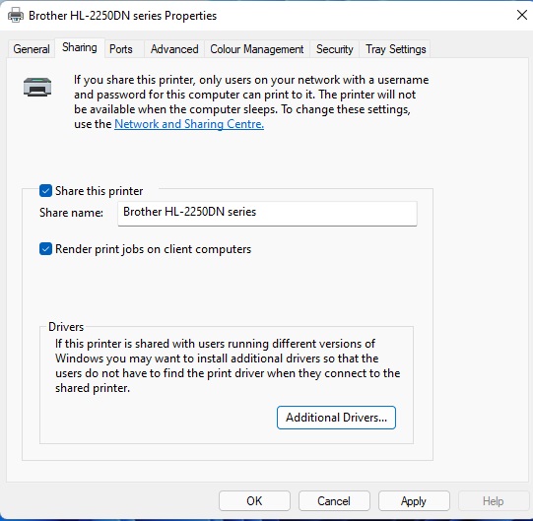Click the Share name input field
The width and height of the screenshot is (533, 521).
tap(267, 213)
